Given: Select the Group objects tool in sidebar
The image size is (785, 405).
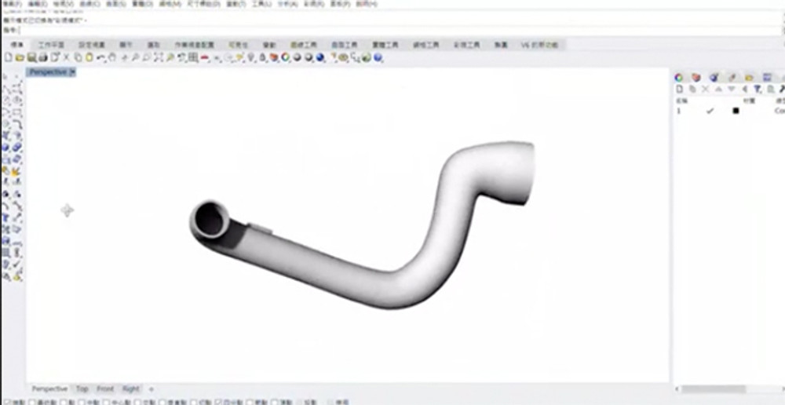Looking at the screenshot, I should pyautogui.click(x=5, y=194).
